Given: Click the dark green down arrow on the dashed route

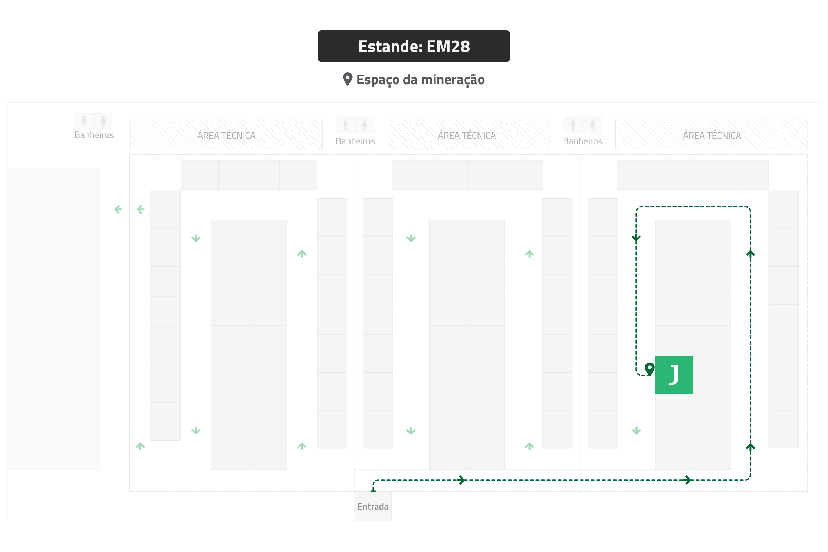Looking at the screenshot, I should [636, 238].
